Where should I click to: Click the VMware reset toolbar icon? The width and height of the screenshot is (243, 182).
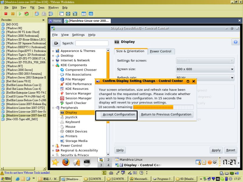point(27,14)
